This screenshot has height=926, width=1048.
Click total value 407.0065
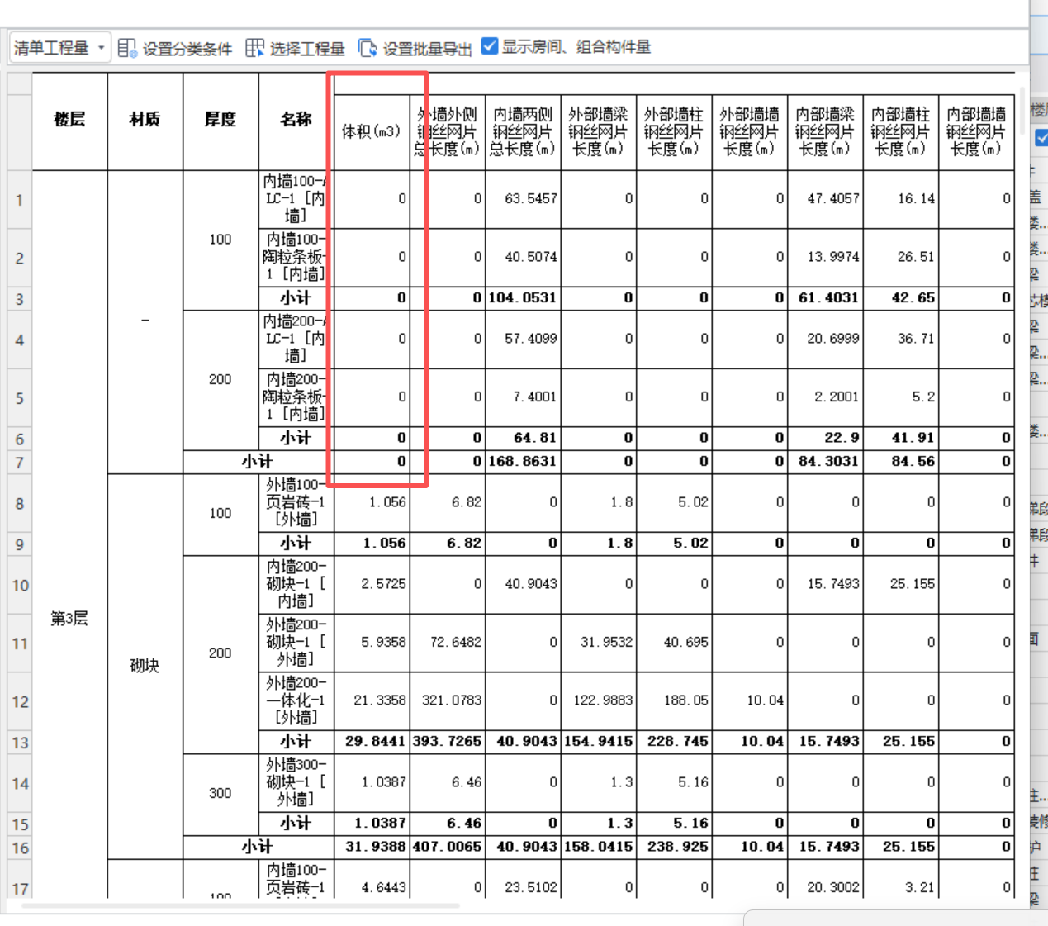coord(447,847)
